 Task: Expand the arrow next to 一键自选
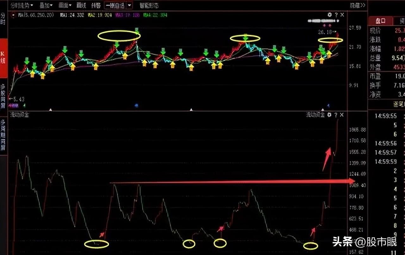130,5
